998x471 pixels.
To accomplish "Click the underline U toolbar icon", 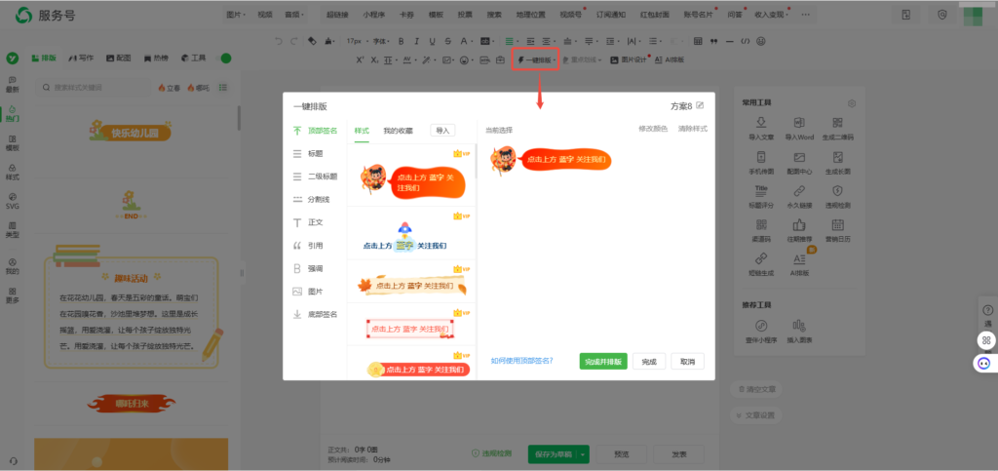I will [432, 41].
